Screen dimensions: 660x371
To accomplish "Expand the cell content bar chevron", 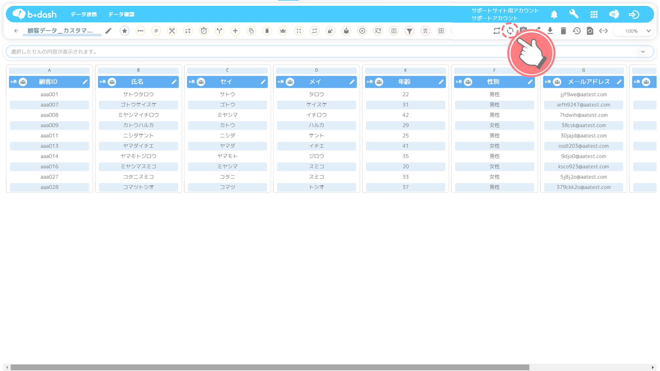I will coord(643,52).
